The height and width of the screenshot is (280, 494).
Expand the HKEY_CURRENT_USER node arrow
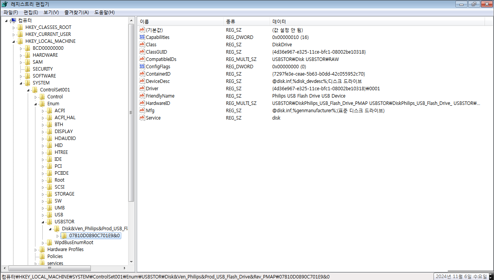tap(14, 35)
